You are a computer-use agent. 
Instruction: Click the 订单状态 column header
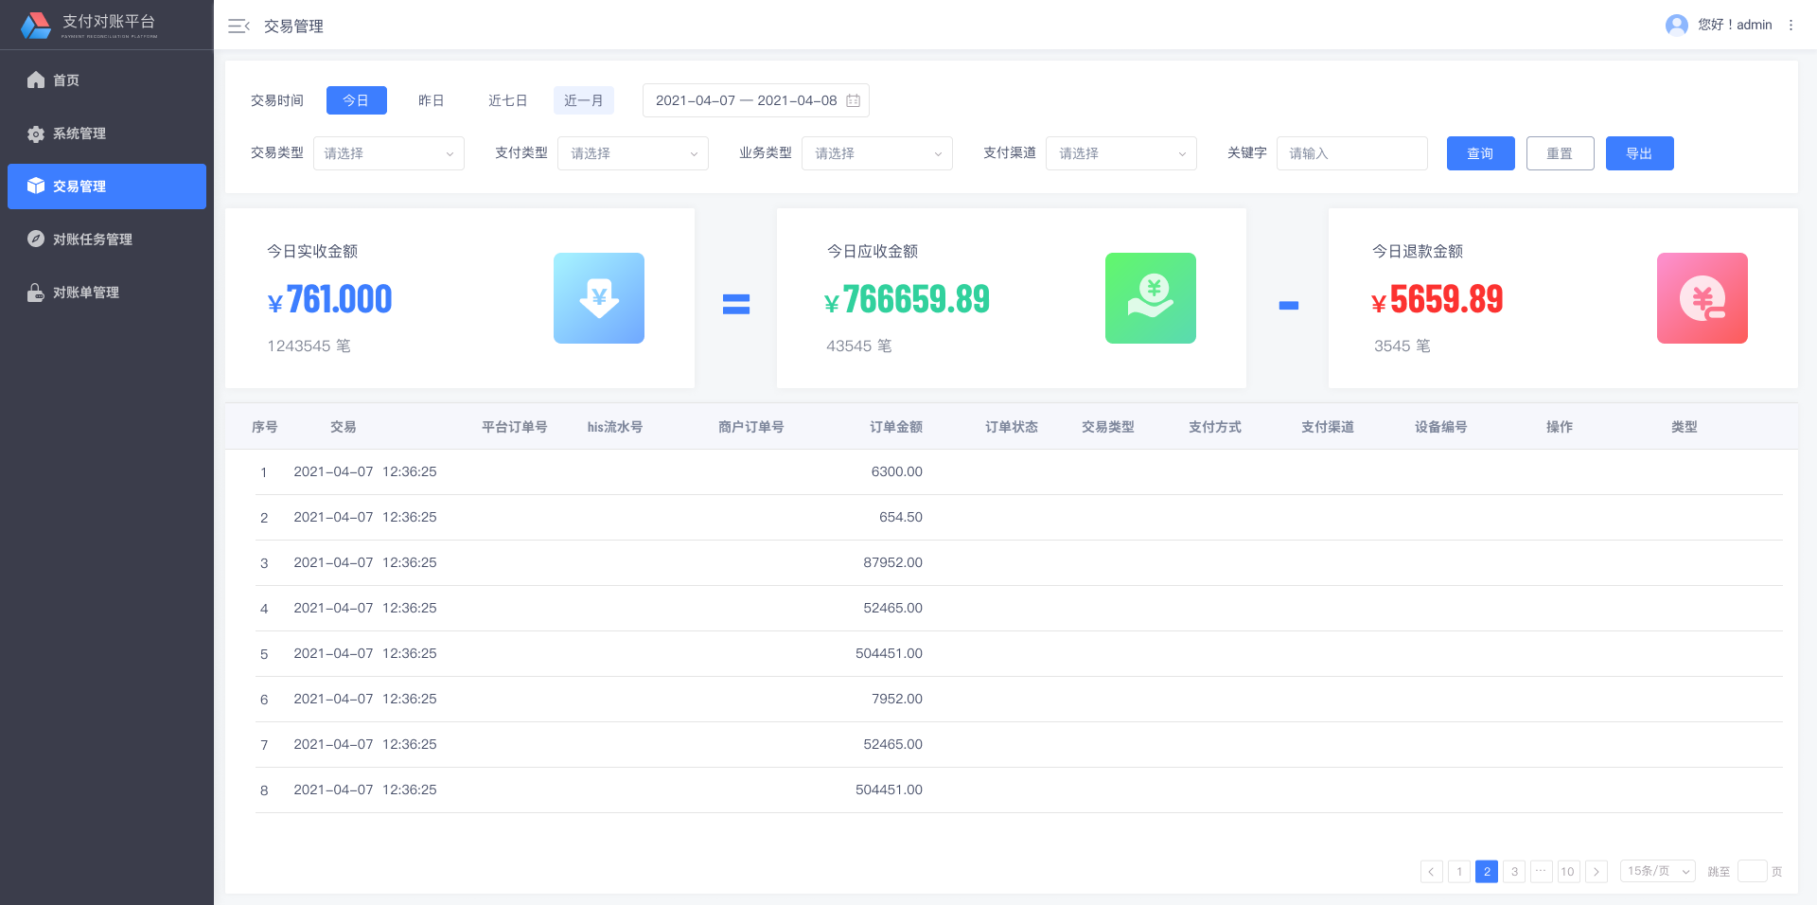coord(1012,427)
